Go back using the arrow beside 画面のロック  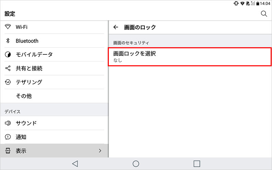click(116, 27)
